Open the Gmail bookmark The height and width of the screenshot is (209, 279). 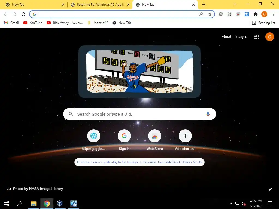pyautogui.click(x=11, y=23)
